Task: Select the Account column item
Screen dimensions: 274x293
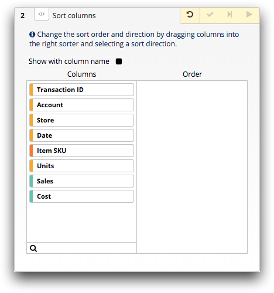Action: tap(81, 105)
